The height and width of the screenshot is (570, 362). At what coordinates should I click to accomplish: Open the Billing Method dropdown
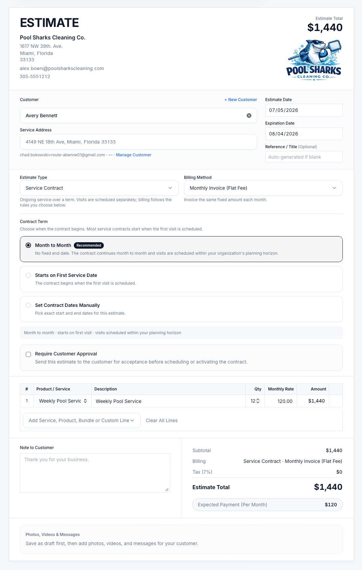click(263, 188)
